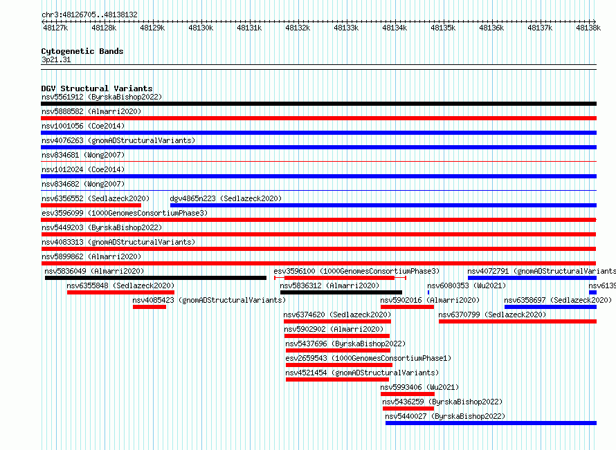The width and height of the screenshot is (616, 450).
Task: Select nsv5902902 (Almarri2020) label
Action: 334,329
